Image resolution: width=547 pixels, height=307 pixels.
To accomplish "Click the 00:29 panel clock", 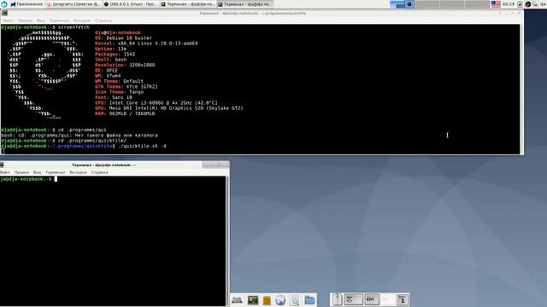I will point(509,4).
